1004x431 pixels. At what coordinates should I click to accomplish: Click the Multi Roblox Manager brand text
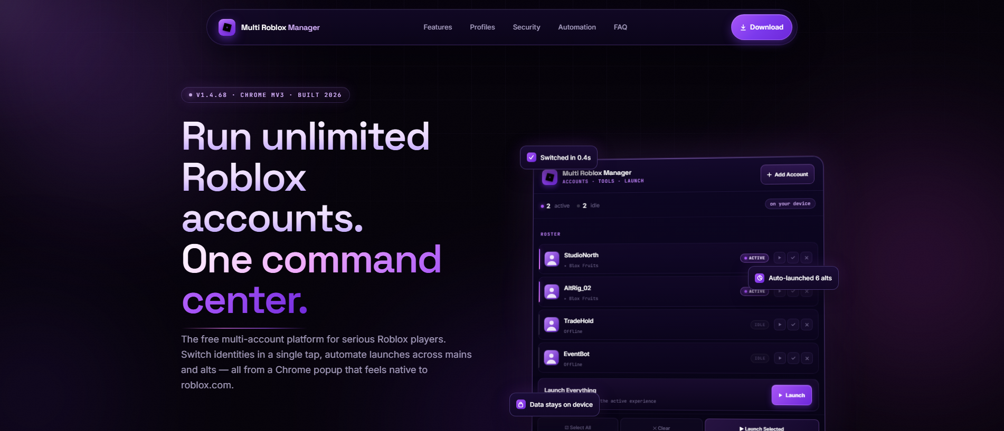click(280, 27)
